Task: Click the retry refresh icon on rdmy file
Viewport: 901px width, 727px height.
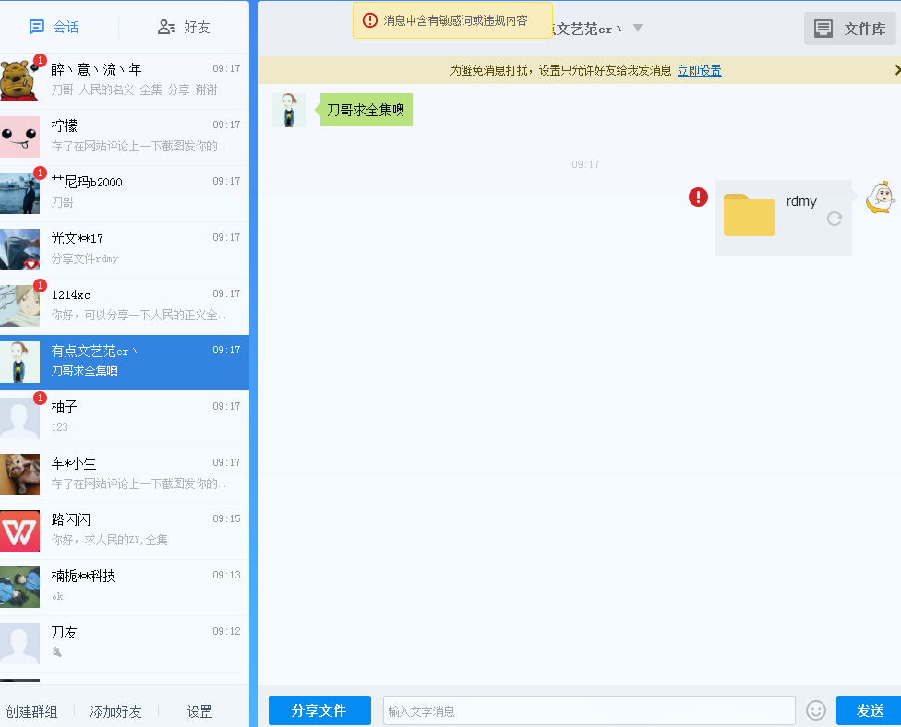Action: pyautogui.click(x=835, y=219)
